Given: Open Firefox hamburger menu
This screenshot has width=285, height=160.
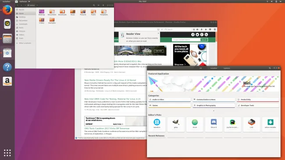Looking at the screenshot, I should point(215,29).
